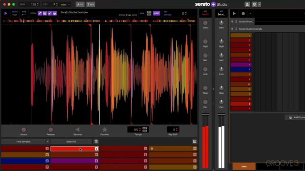Select the drums stem icon
Viewport: 305px width, 171px height.
coord(55,13)
